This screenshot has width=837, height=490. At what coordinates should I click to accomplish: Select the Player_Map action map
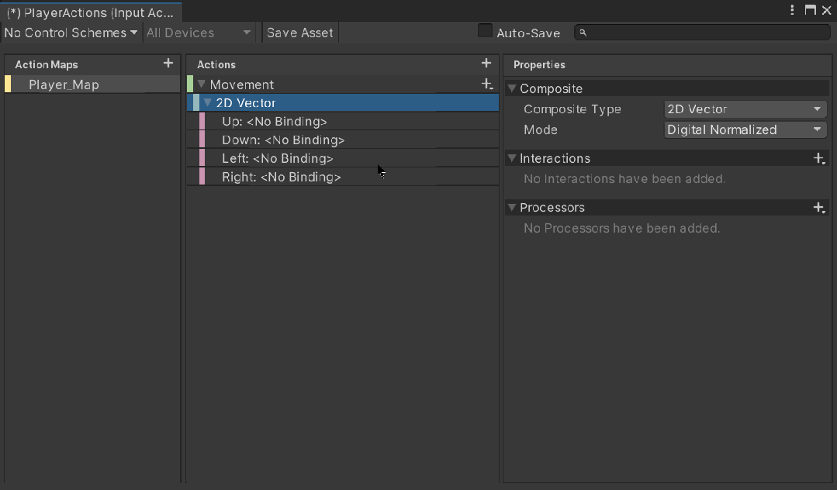tap(64, 85)
